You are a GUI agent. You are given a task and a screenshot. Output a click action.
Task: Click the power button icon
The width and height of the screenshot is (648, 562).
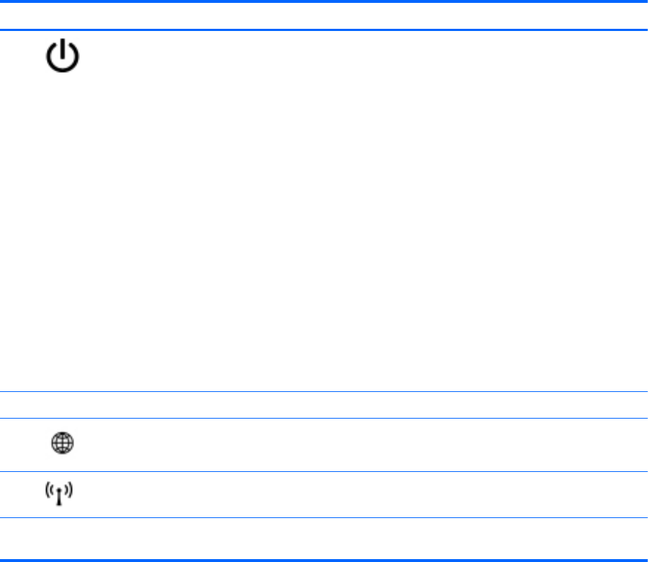click(63, 55)
